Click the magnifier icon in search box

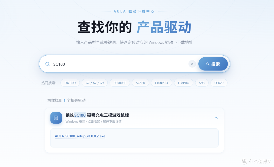coord(47,64)
